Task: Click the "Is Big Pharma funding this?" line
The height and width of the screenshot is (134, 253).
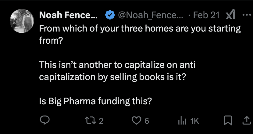Action: click(x=95, y=101)
